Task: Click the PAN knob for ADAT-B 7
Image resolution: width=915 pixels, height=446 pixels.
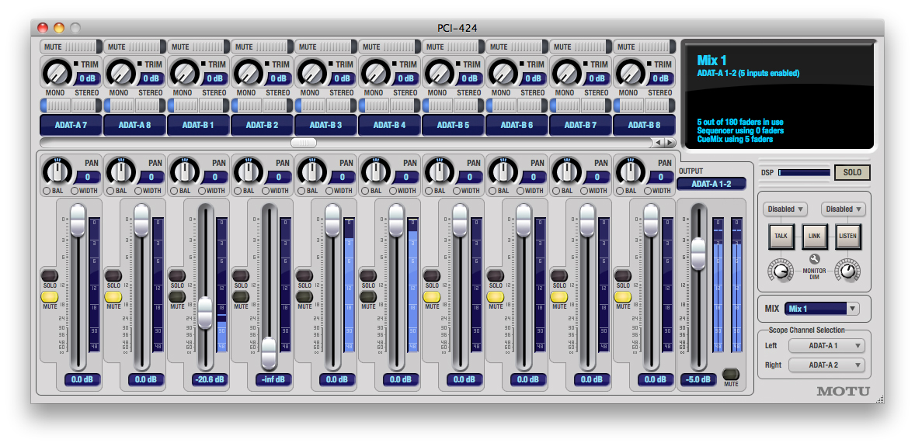Action: pos(565,170)
